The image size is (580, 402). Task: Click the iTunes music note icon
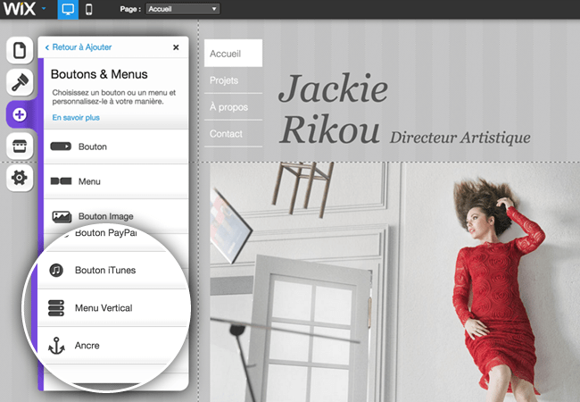point(56,270)
